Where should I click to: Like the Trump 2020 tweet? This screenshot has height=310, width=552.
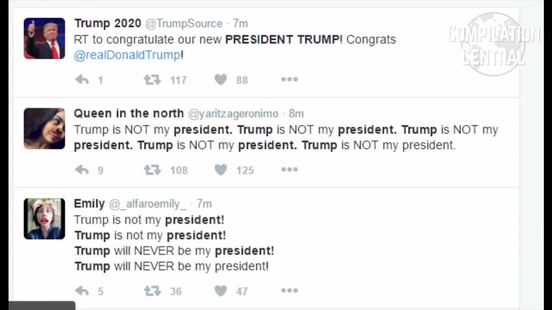tap(221, 80)
